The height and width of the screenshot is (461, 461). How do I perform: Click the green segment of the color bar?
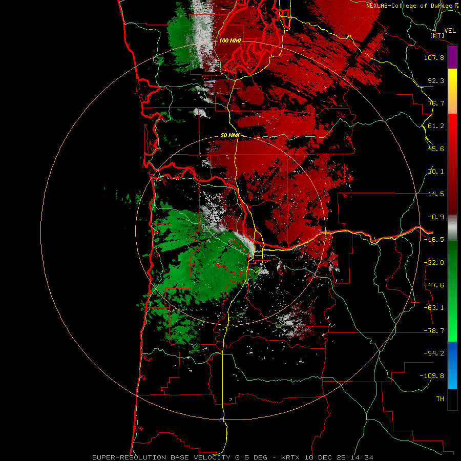pyautogui.click(x=452, y=291)
